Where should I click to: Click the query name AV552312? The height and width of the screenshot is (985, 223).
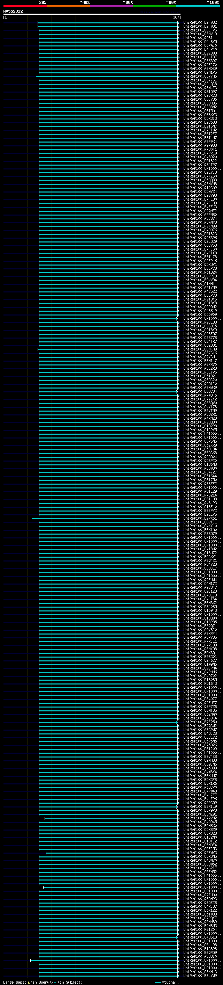(x=13, y=11)
